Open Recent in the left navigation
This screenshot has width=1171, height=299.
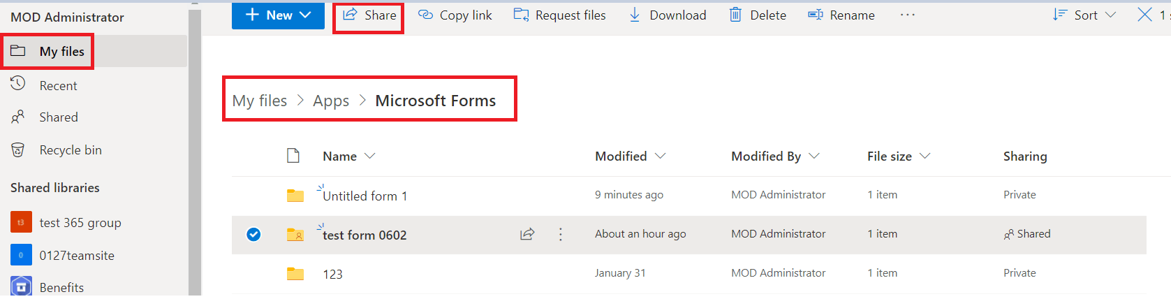click(x=58, y=85)
